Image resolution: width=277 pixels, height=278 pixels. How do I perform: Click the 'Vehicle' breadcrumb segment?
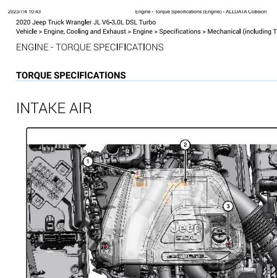(x=27, y=31)
